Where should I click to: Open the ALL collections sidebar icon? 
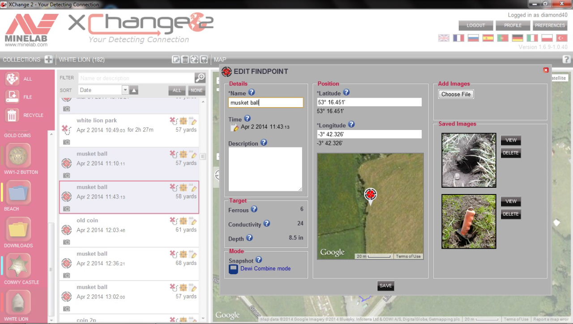pyautogui.click(x=12, y=78)
